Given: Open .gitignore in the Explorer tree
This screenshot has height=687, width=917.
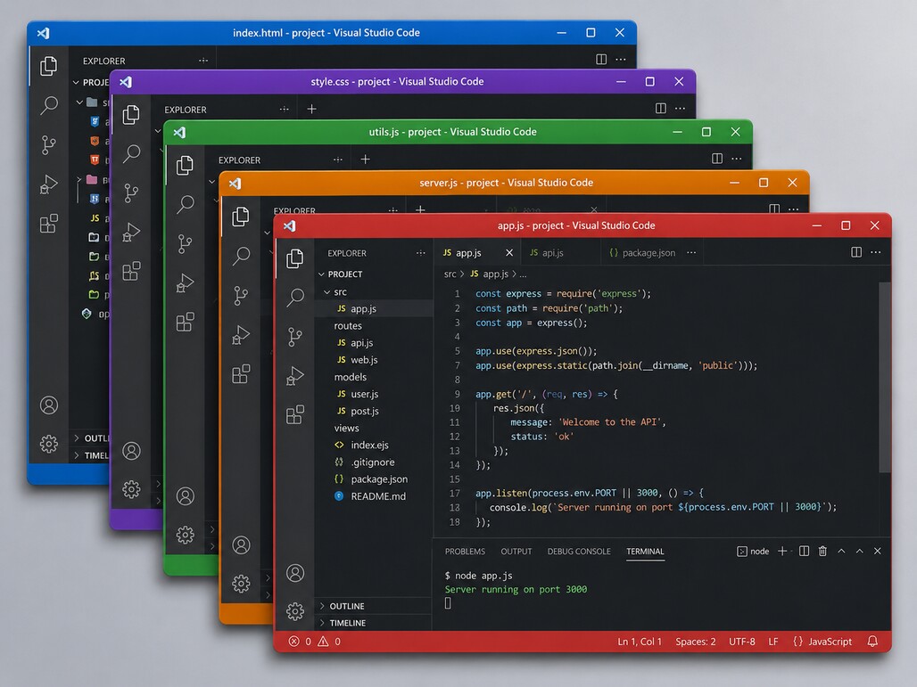Looking at the screenshot, I should [375, 462].
